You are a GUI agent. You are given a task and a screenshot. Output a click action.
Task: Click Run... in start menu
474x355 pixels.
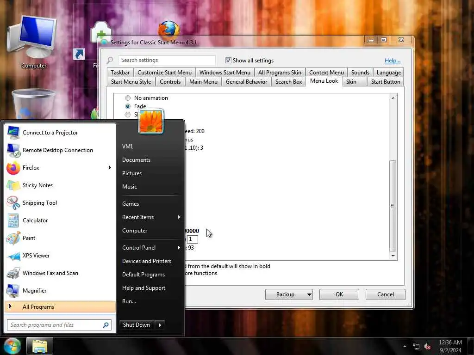[129, 301]
